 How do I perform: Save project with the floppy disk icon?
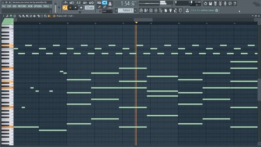coord(210,3)
